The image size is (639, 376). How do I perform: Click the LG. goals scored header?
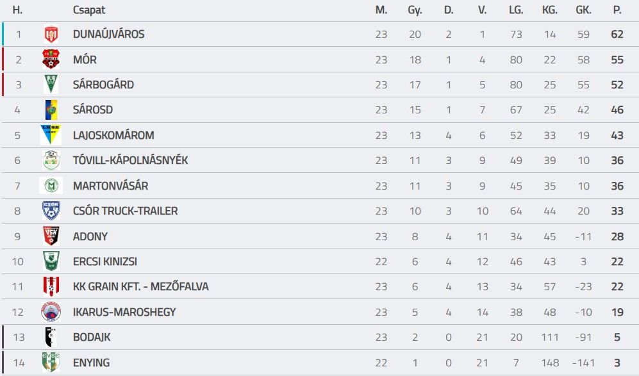[516, 10]
